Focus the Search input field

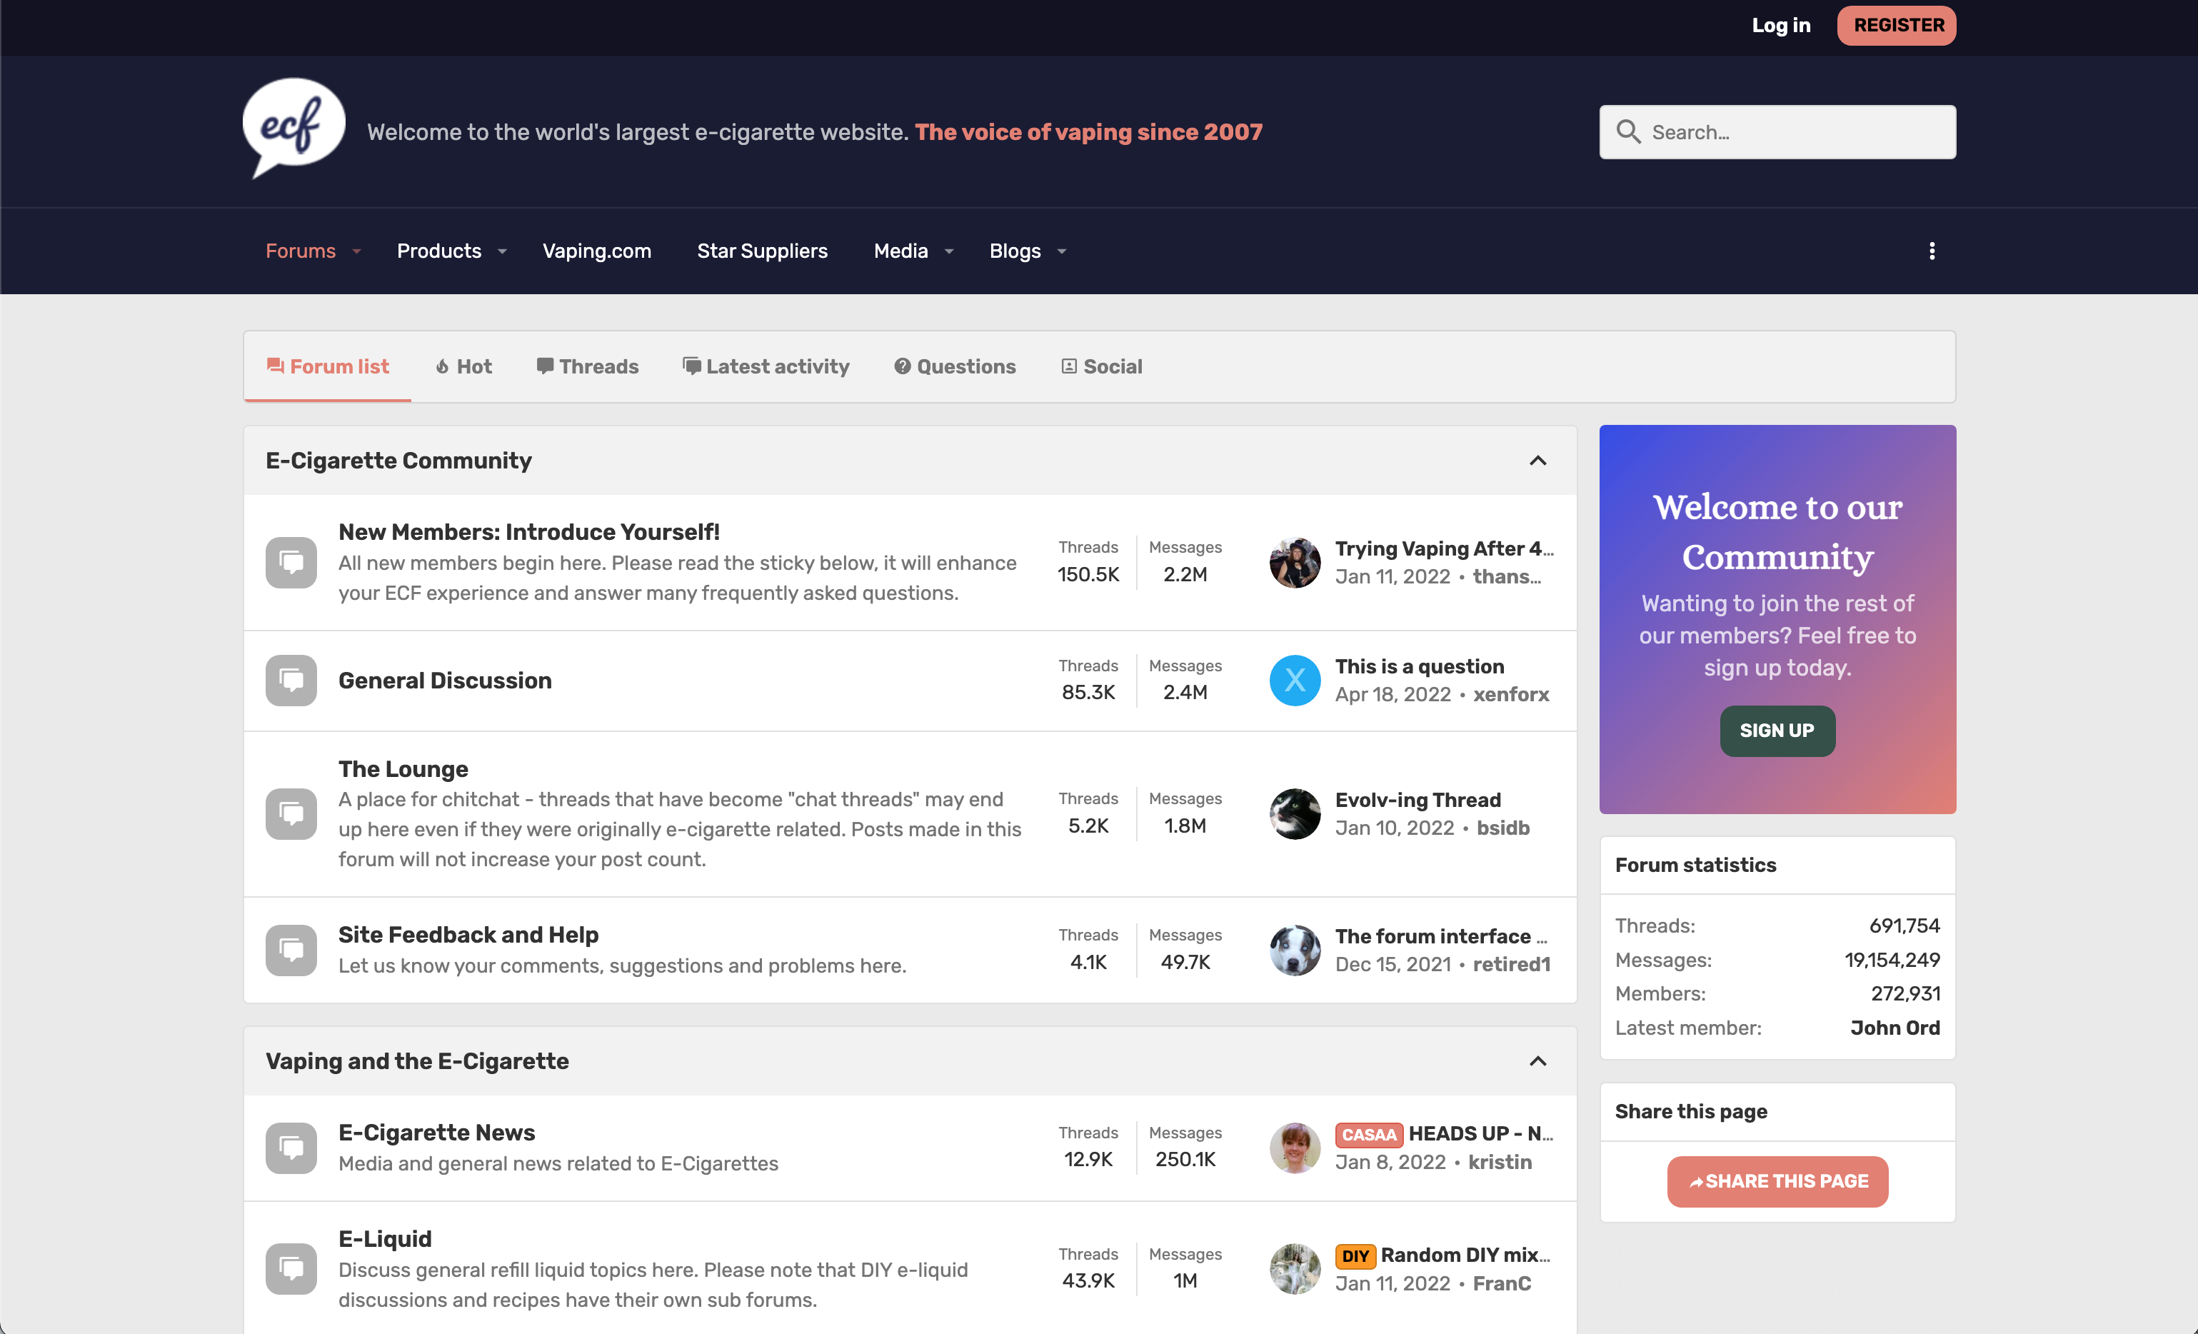1793,132
